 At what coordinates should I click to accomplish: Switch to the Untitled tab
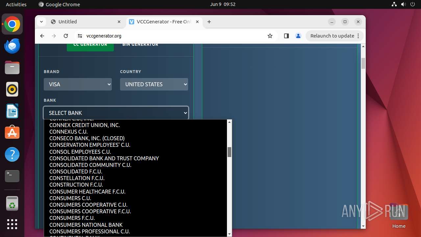pos(86,22)
